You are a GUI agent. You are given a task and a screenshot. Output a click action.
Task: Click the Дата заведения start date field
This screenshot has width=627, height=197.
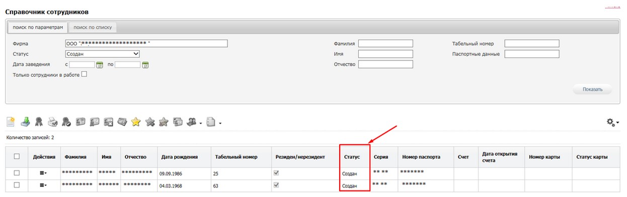point(82,65)
